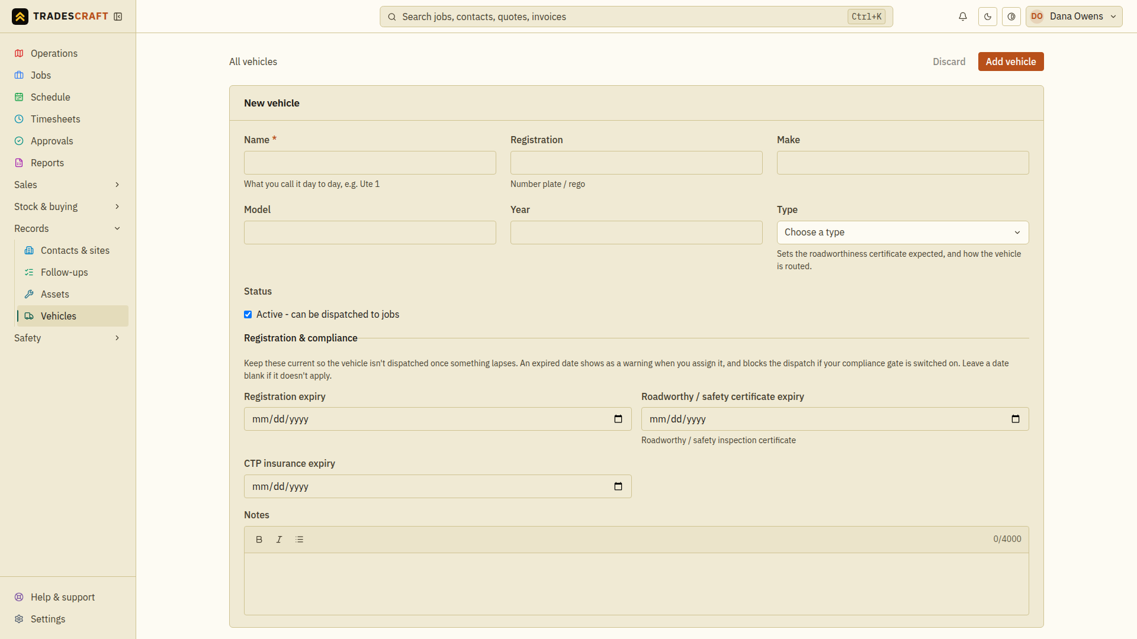
Task: Click the Assets wrench icon
Action: coord(29,294)
